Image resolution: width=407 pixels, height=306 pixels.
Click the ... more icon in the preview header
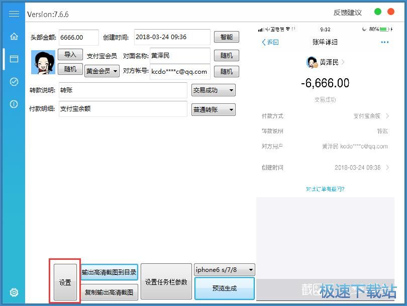(384, 42)
